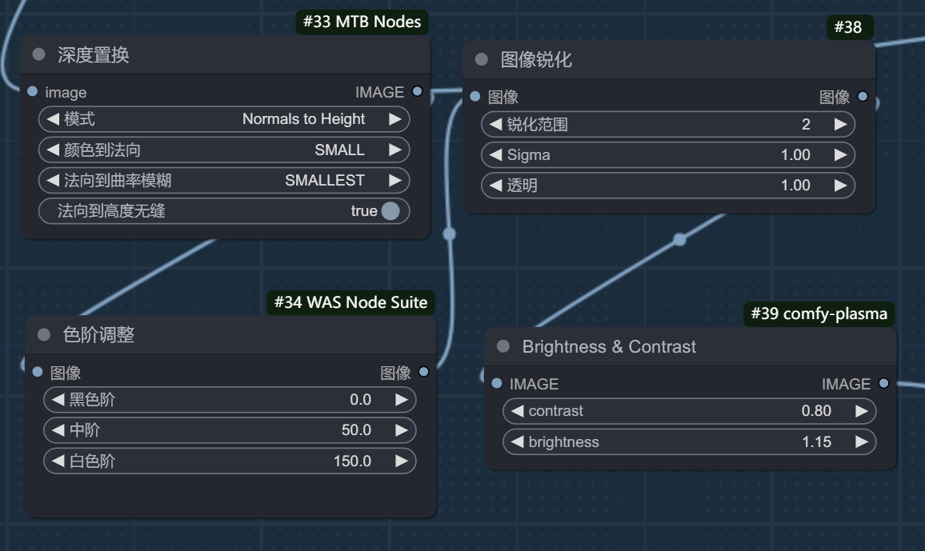Click the #34 WAS Node Suite badge
Viewport: 925px width, 551px height.
click(351, 302)
